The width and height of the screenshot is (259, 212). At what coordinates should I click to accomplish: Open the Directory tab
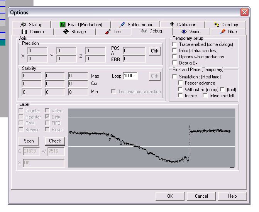point(225,25)
